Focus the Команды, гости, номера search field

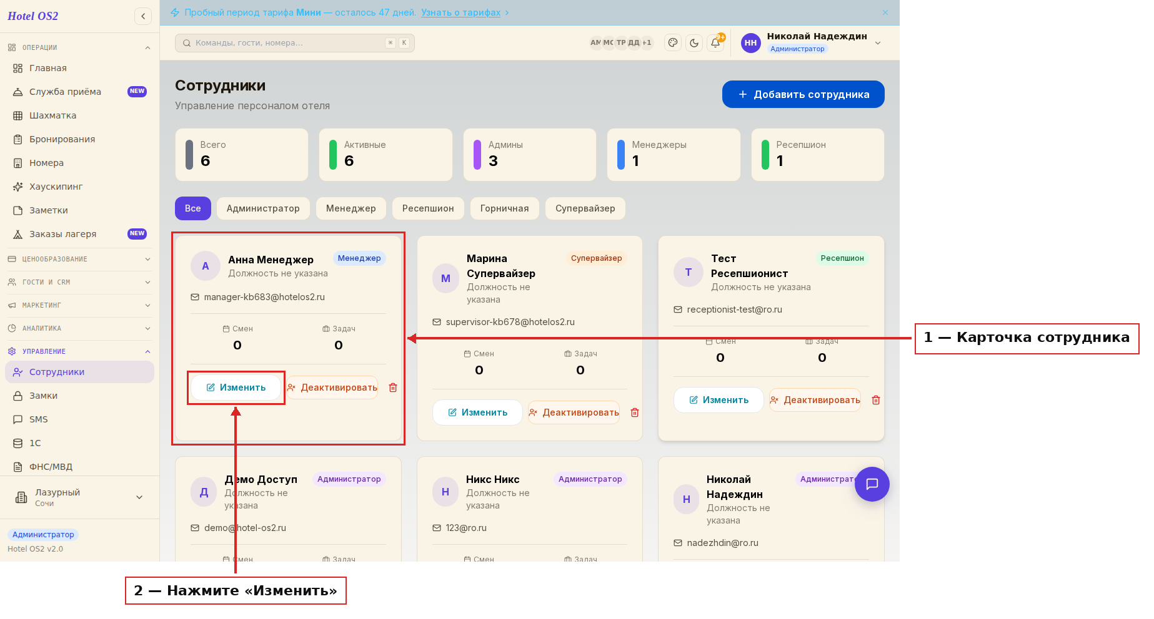[x=295, y=43]
